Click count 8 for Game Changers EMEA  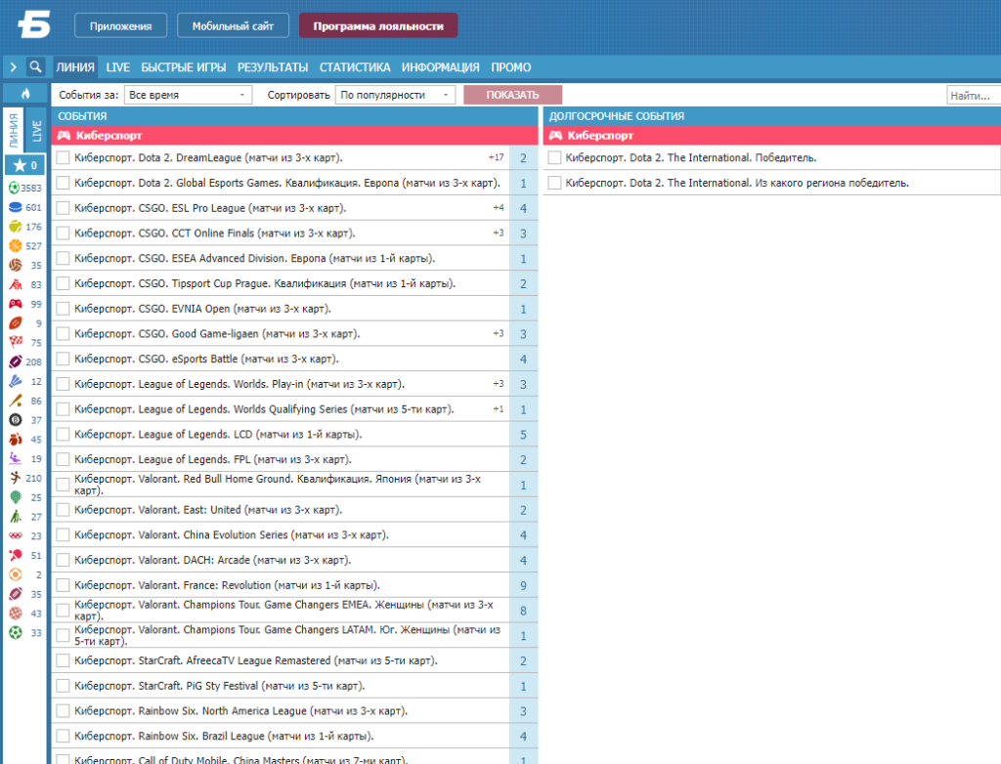(x=524, y=611)
